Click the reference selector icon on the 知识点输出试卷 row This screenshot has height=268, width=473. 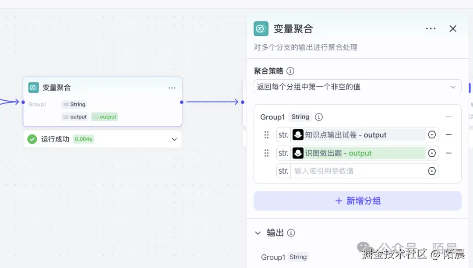click(433, 135)
